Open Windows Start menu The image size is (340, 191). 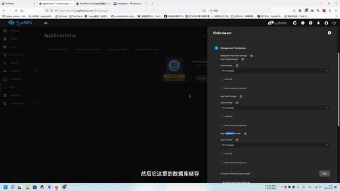coord(5,187)
